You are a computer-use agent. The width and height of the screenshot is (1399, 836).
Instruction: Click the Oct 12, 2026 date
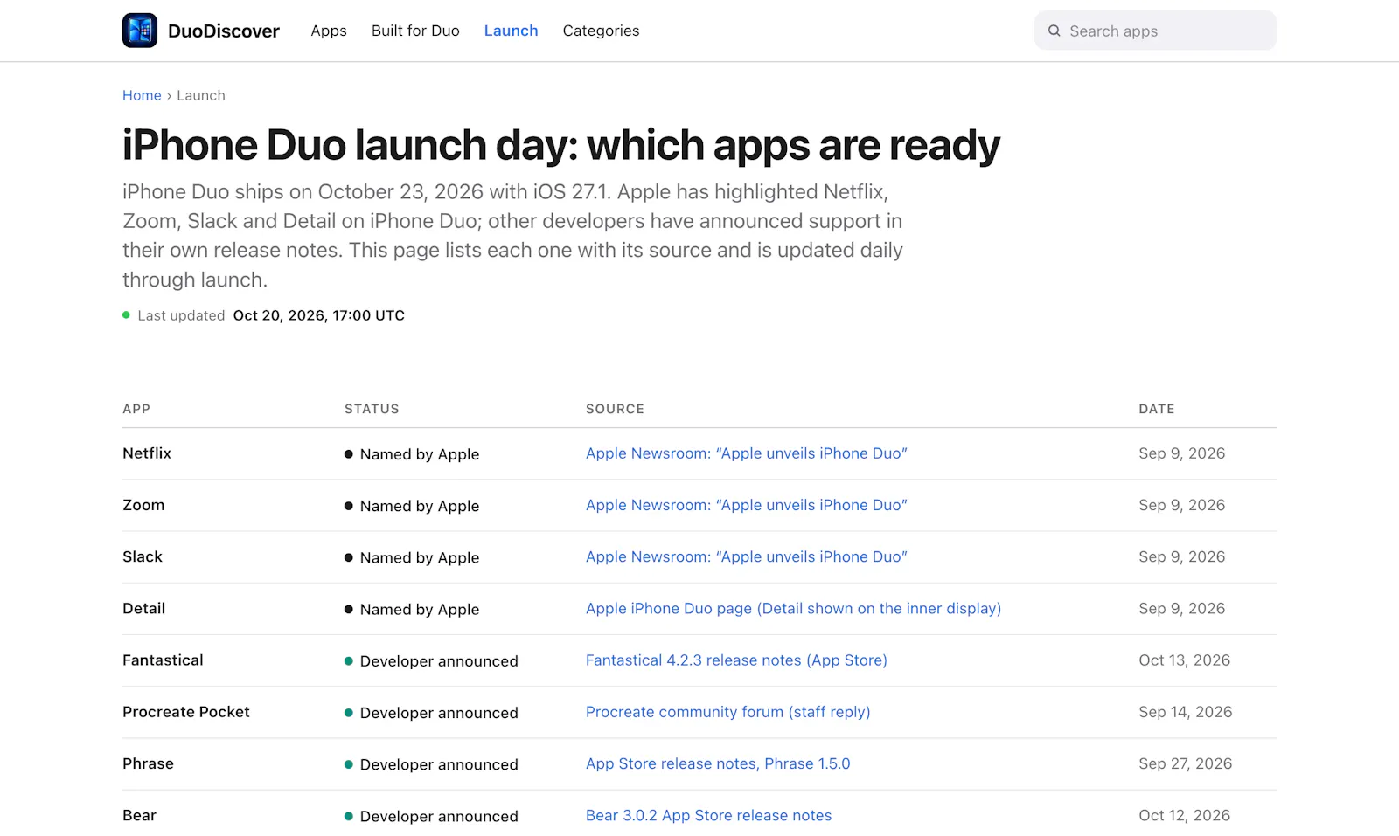coord(1185,815)
